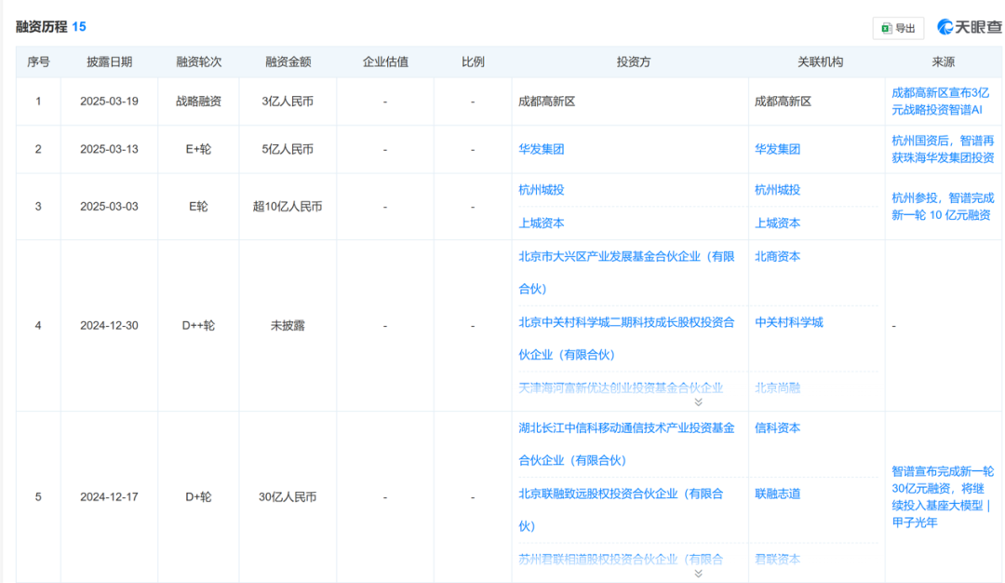Open source article 智谱宣布完成新一轮30亿元融资
Viewport: 1005px width, 583px height.
(942, 496)
